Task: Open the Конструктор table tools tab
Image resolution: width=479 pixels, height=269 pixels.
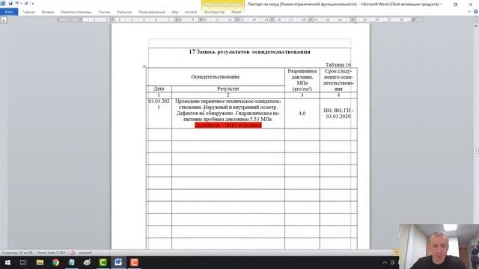Action: [x=214, y=12]
